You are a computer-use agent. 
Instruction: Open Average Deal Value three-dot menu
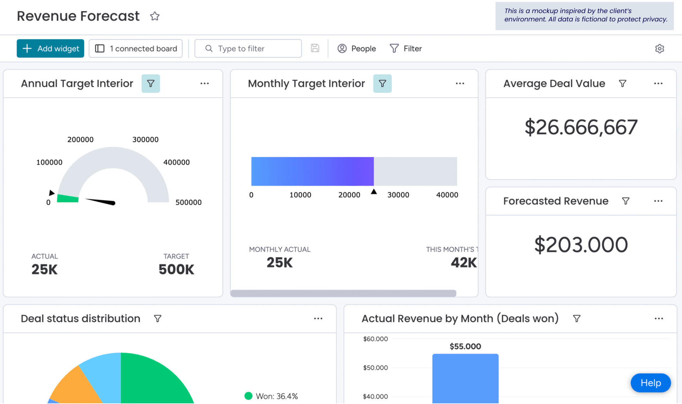pyautogui.click(x=658, y=84)
